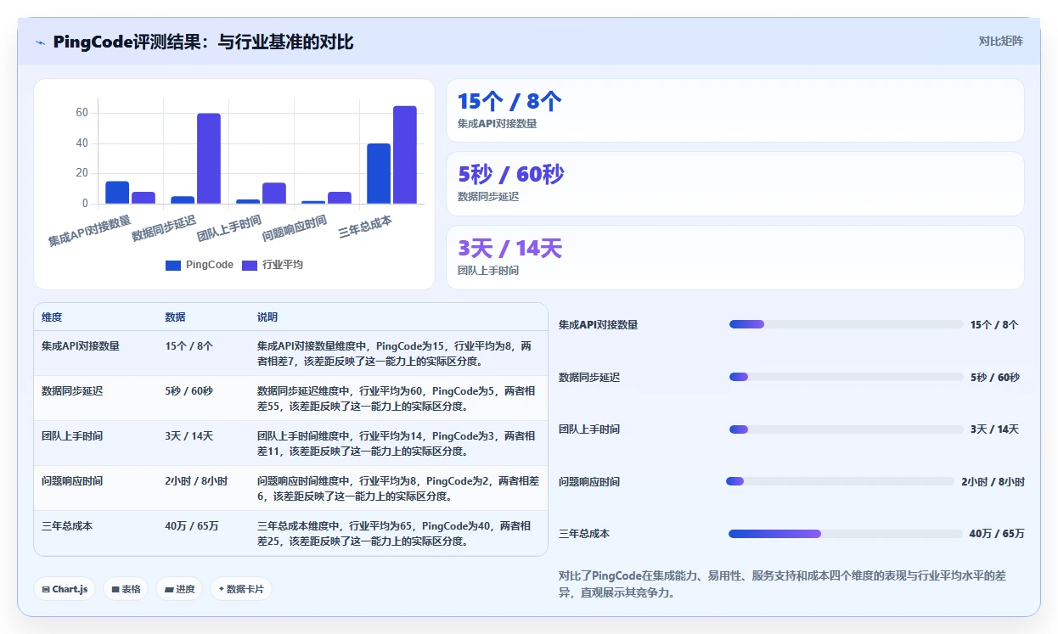Click the 维度 column header
The image size is (1058, 634).
52,317
